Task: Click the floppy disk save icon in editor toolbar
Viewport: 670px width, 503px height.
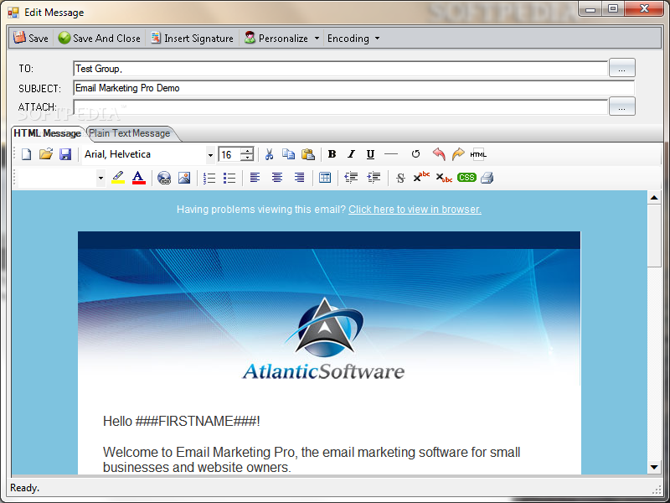Action: [65, 154]
